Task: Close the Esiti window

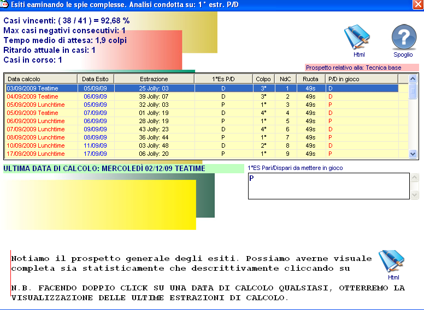Action: 418,4
